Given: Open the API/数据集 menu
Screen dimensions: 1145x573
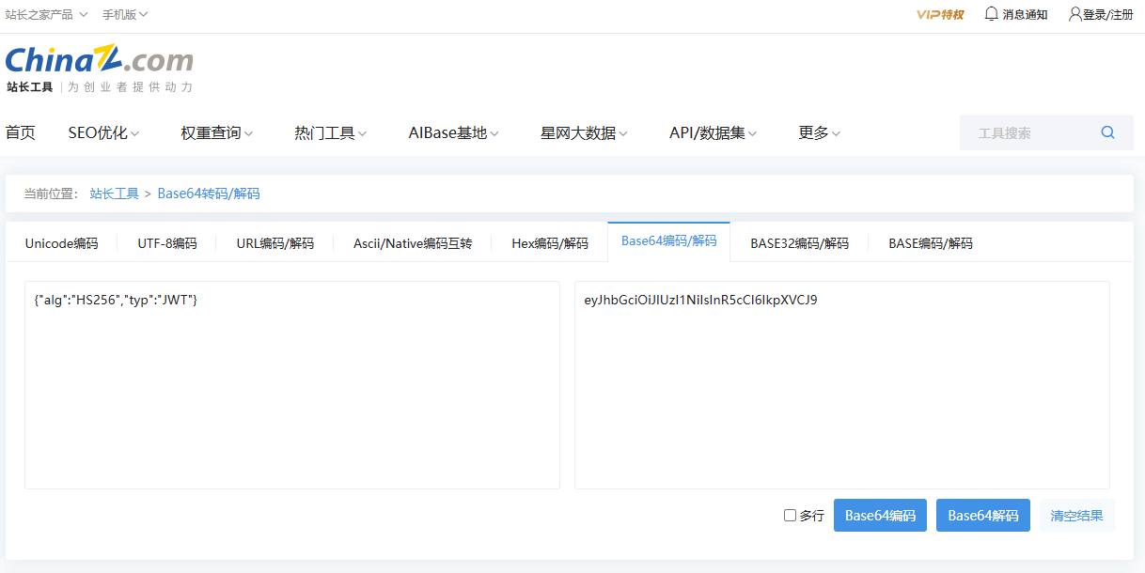Looking at the screenshot, I should coord(713,133).
